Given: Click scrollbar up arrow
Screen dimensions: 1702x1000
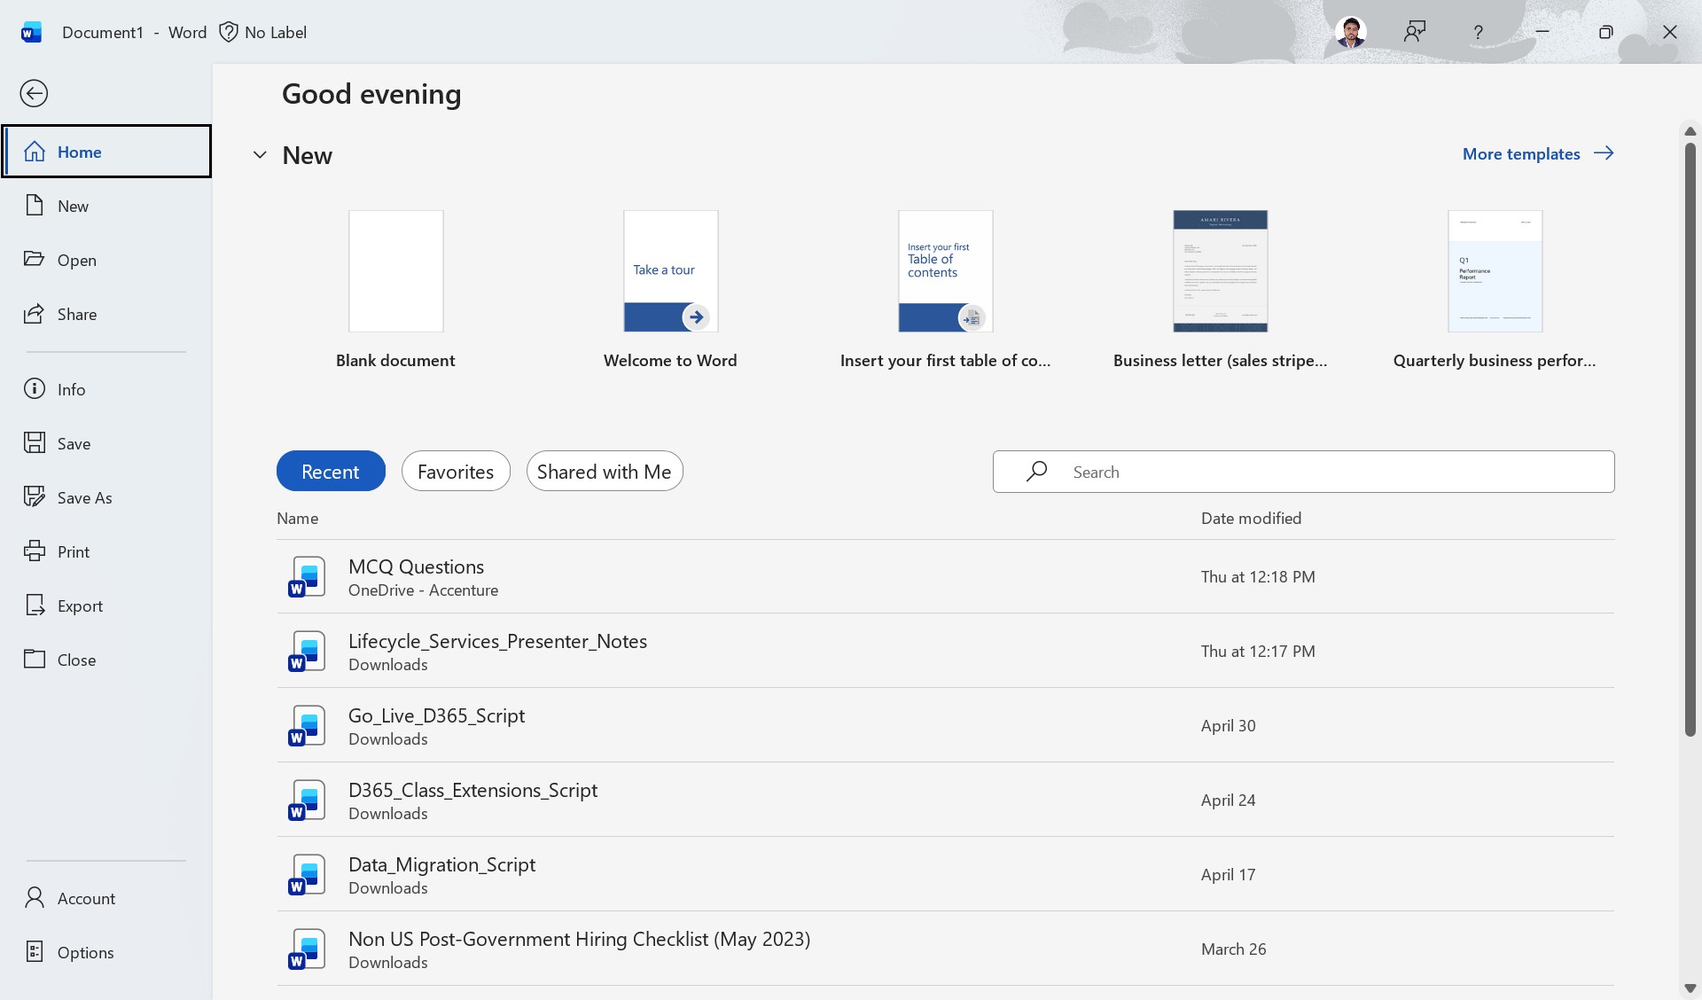Looking at the screenshot, I should pos(1690,131).
